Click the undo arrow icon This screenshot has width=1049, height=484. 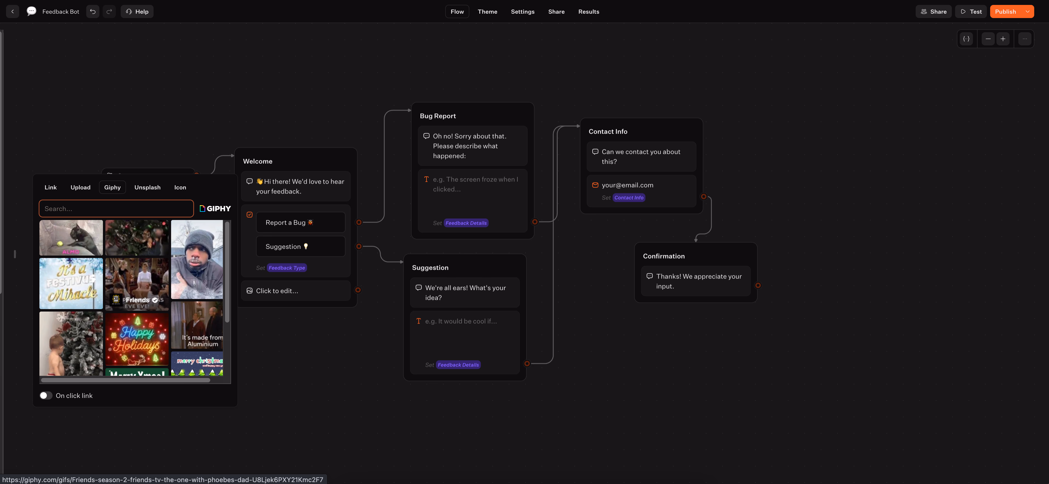point(93,11)
